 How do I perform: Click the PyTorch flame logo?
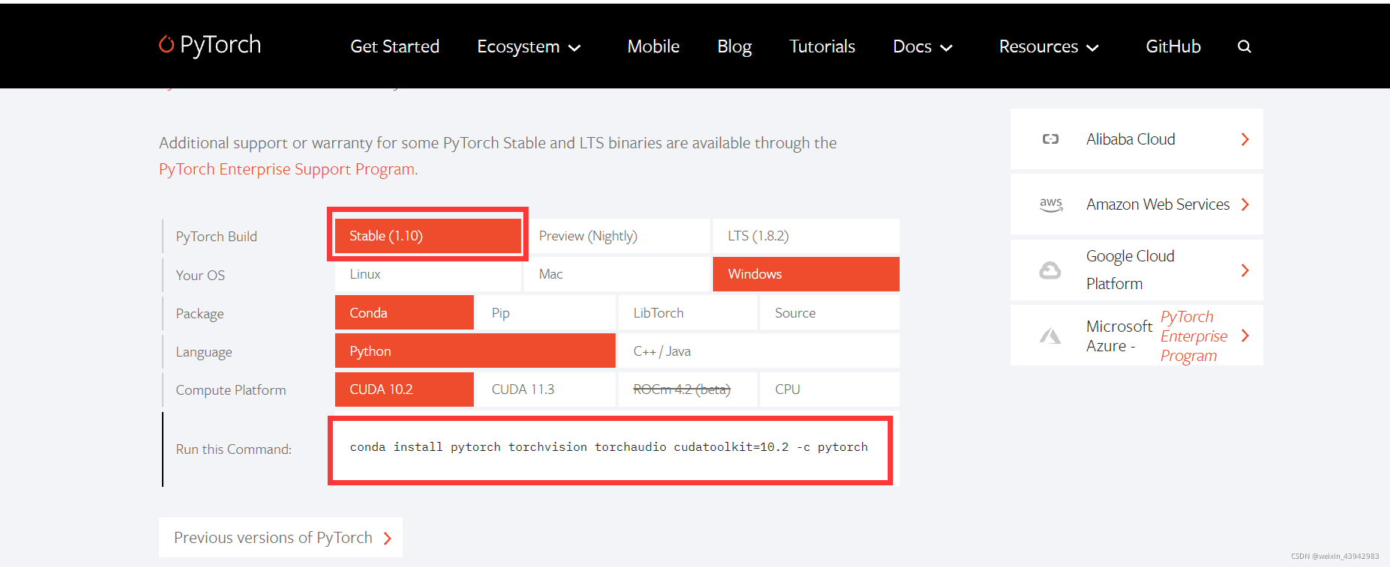coord(166,44)
